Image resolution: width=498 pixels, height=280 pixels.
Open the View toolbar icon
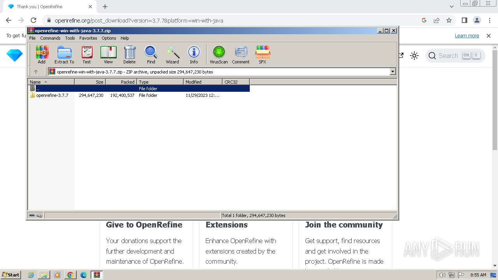[x=108, y=54]
